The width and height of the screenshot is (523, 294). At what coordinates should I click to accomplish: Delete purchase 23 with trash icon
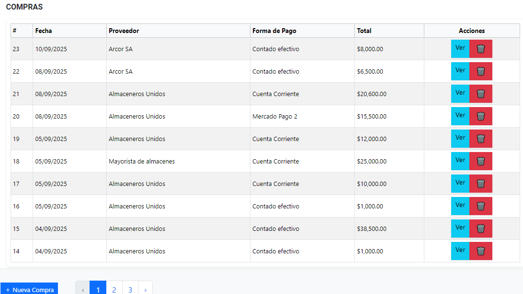coord(481,49)
